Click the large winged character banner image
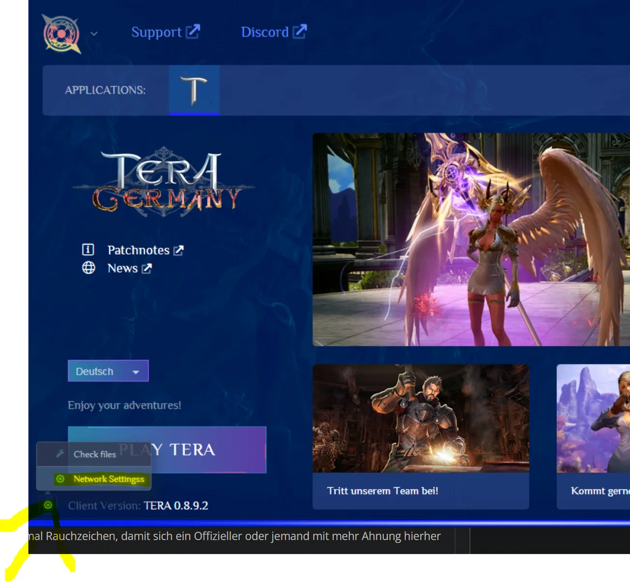 tap(471, 239)
